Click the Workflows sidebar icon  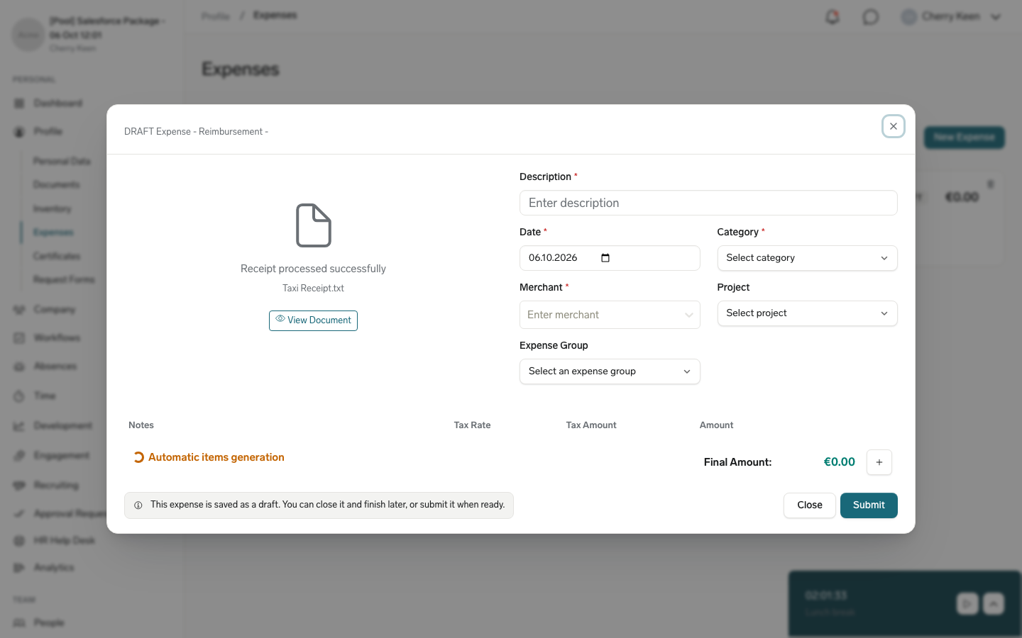[x=19, y=338]
